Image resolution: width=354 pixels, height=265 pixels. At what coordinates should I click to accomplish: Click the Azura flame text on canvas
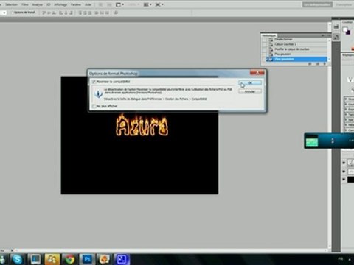click(x=142, y=126)
